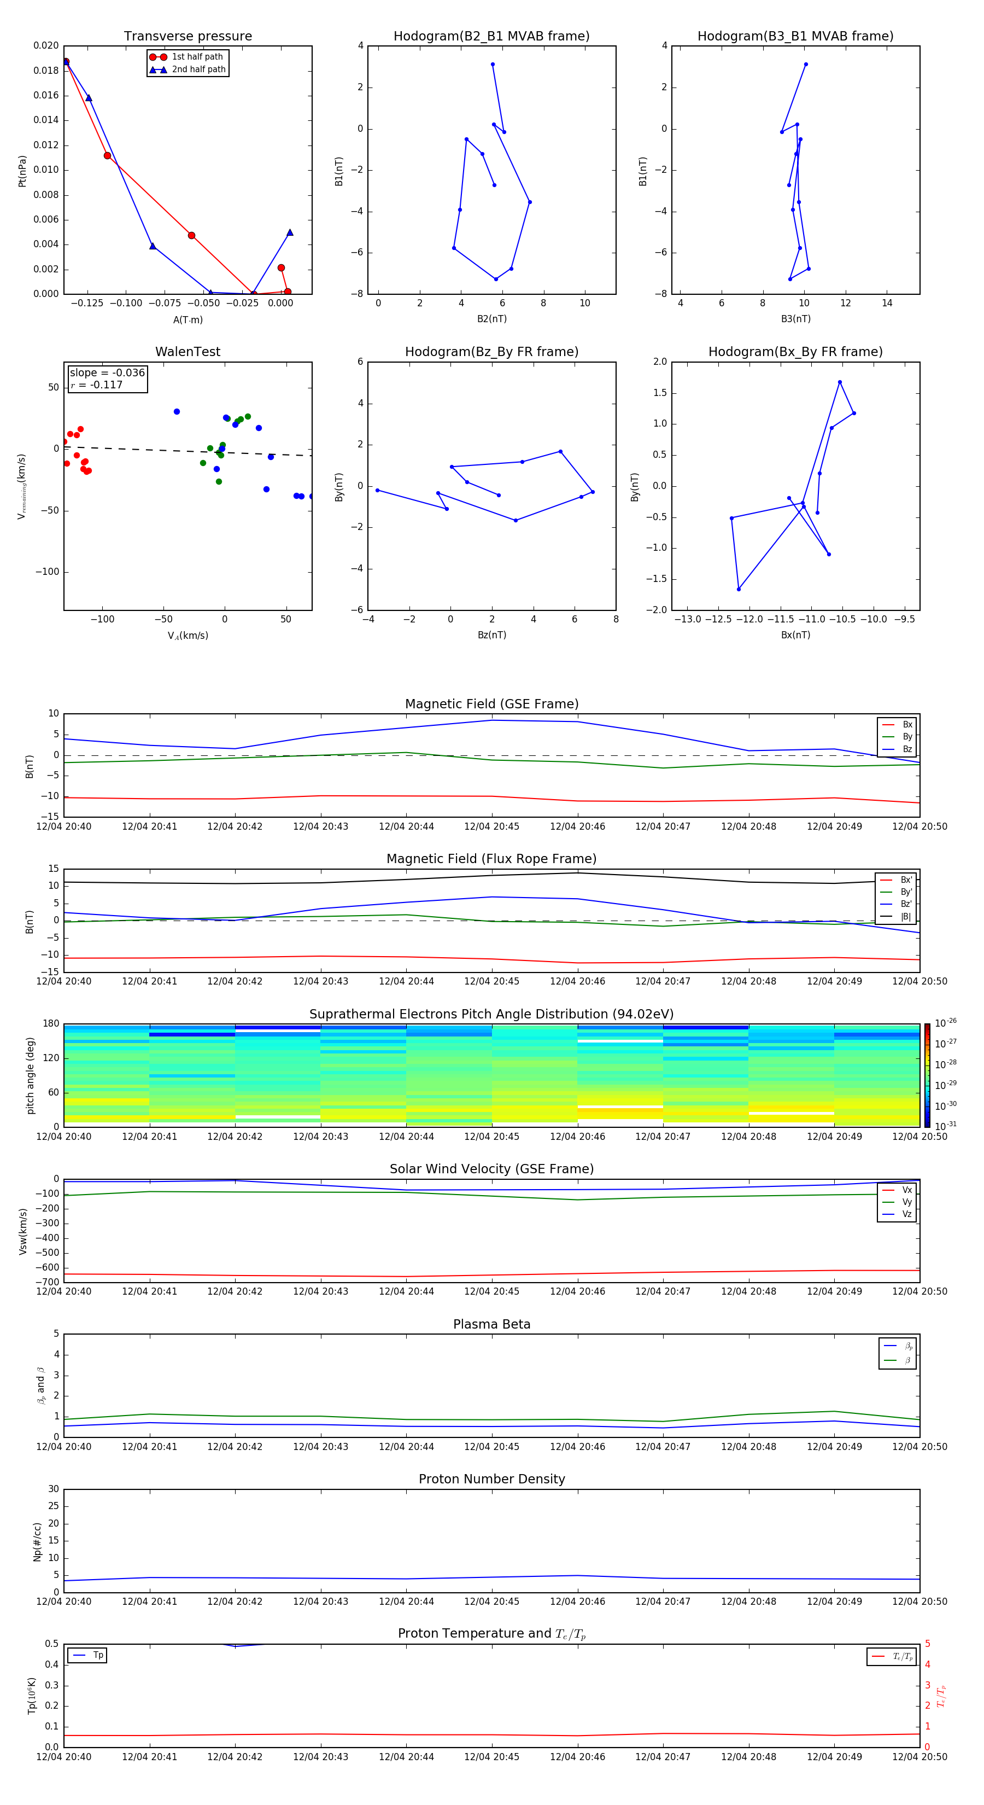Screen dimensions: 984x1805
Task: Click the 'Pt(nPa)' axis label
Action: pos(22,171)
